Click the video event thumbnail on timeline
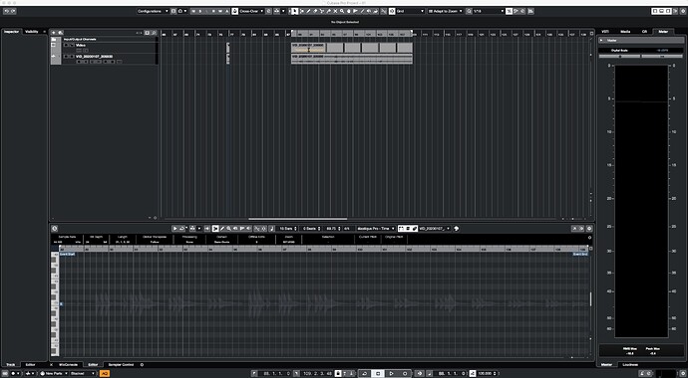Screen dimensions: 688x378 tap(351, 48)
